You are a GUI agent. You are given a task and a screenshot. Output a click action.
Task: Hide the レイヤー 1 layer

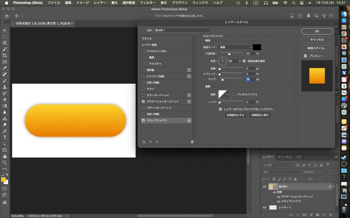pyautogui.click(x=264, y=207)
